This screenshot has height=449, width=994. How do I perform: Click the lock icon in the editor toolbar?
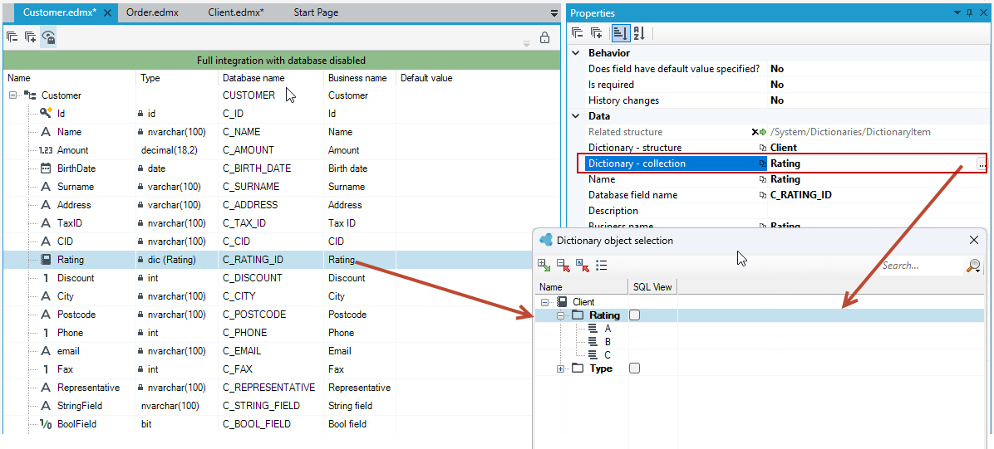click(544, 38)
